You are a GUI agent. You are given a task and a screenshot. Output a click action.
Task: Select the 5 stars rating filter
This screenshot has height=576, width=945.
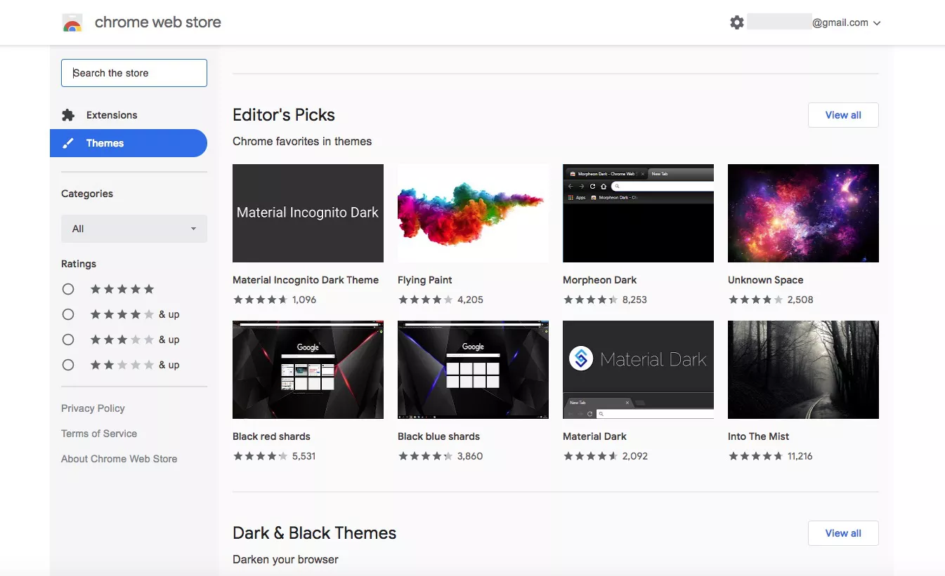pyautogui.click(x=68, y=289)
